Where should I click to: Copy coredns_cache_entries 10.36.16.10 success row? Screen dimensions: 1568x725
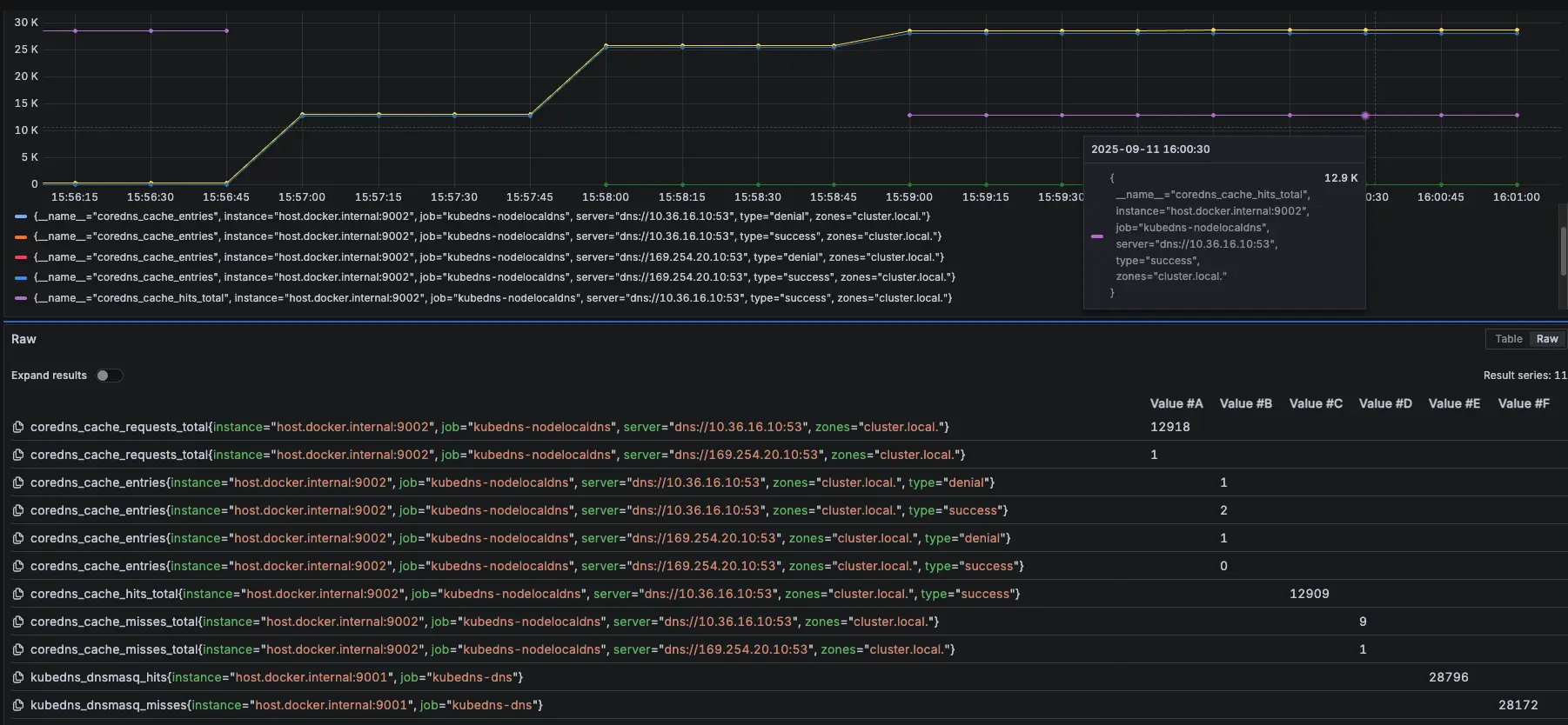[x=17, y=510]
